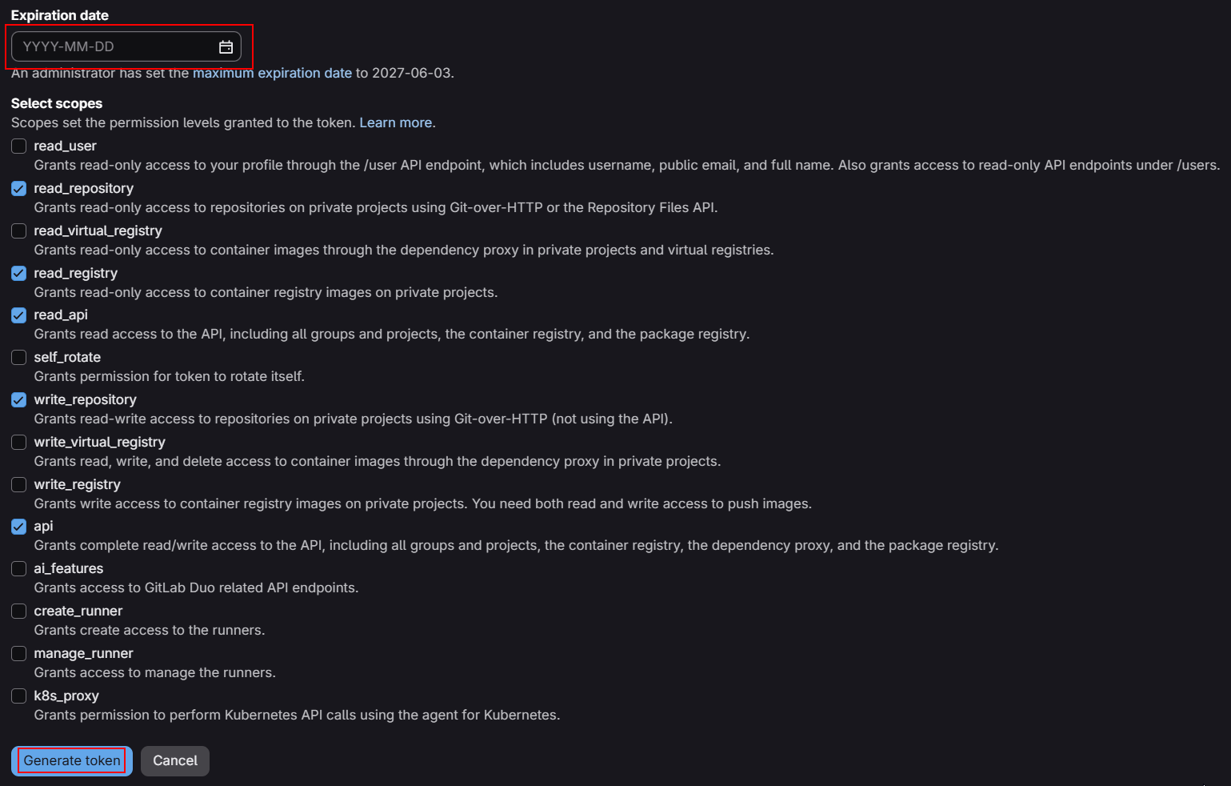Uncheck the read_repository scope
The image size is (1231, 786).
[x=19, y=189]
